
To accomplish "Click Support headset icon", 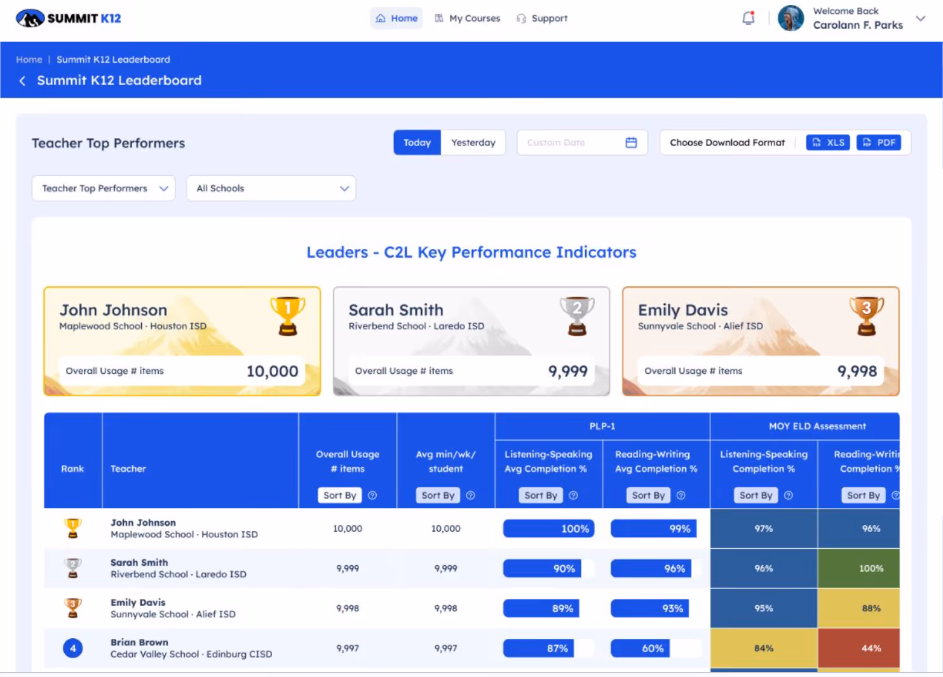I will click(x=521, y=18).
